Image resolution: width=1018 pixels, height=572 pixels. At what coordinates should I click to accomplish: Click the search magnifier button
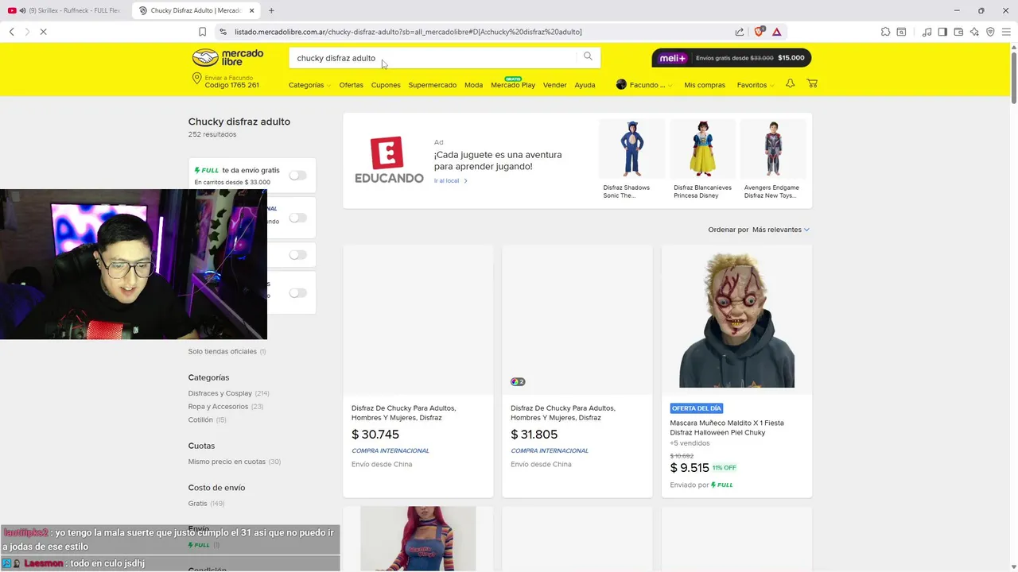(588, 56)
